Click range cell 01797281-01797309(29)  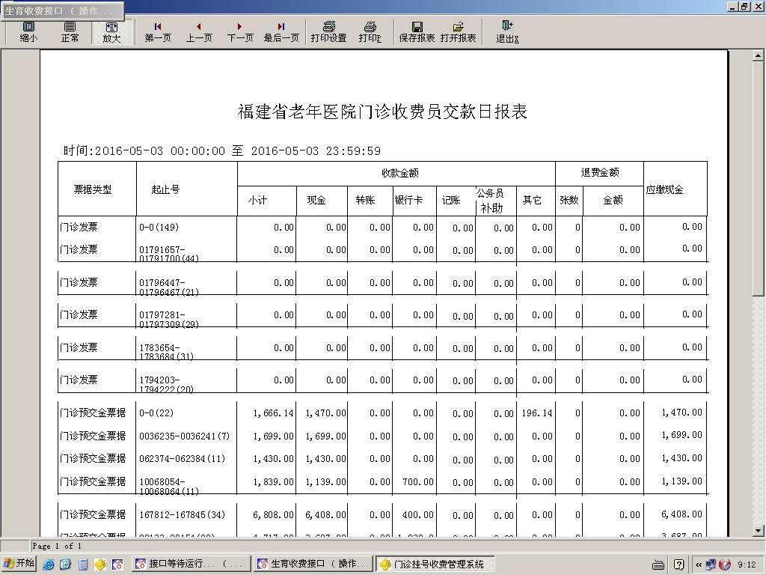(169, 319)
